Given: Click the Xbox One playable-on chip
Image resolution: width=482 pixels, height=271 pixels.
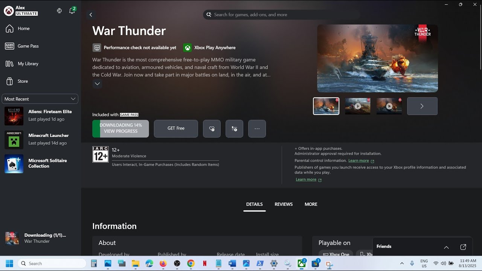Looking at the screenshot, I should [x=336, y=254].
